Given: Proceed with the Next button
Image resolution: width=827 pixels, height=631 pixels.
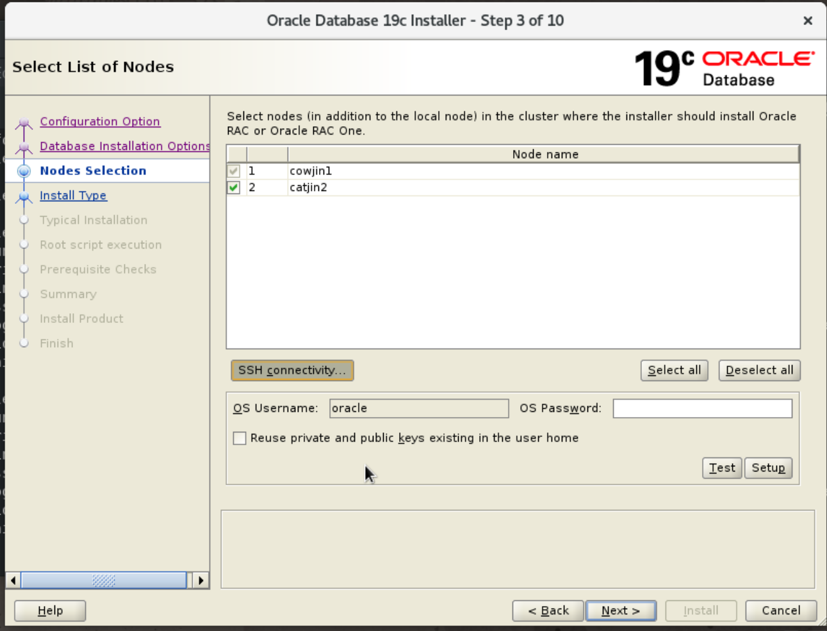Looking at the screenshot, I should (621, 611).
